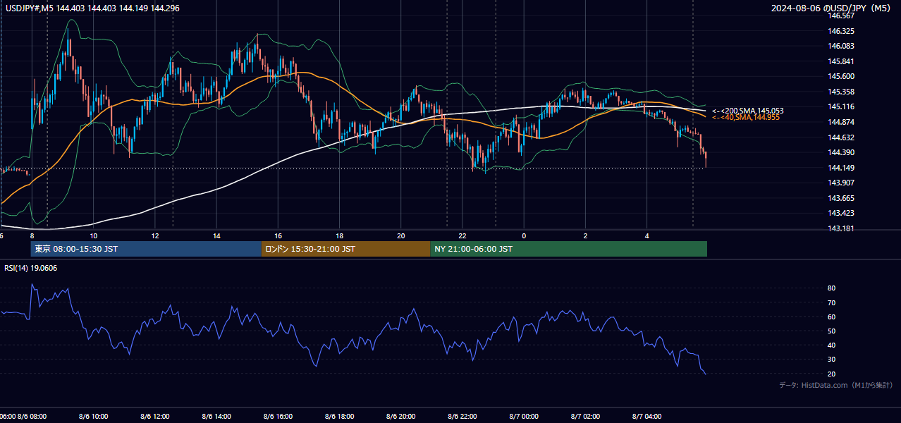Click hour label 12 on upper time axis
Image resolution: width=901 pixels, height=423 pixels.
click(155, 235)
